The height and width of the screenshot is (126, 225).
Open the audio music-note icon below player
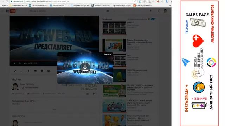coord(28,71)
